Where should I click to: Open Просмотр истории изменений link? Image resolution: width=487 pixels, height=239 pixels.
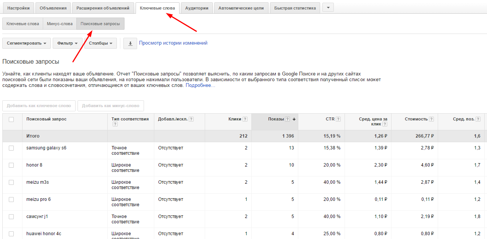click(173, 43)
